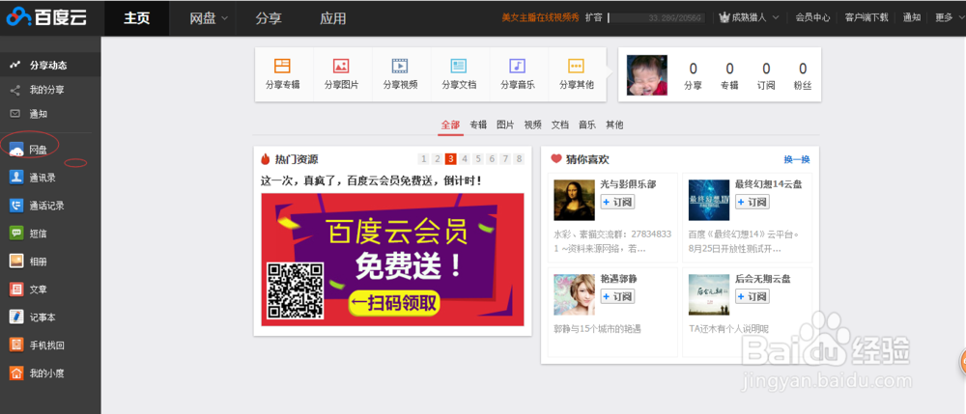Expand the 更多 menu in header
This screenshot has height=414, width=966.
pyautogui.click(x=949, y=17)
